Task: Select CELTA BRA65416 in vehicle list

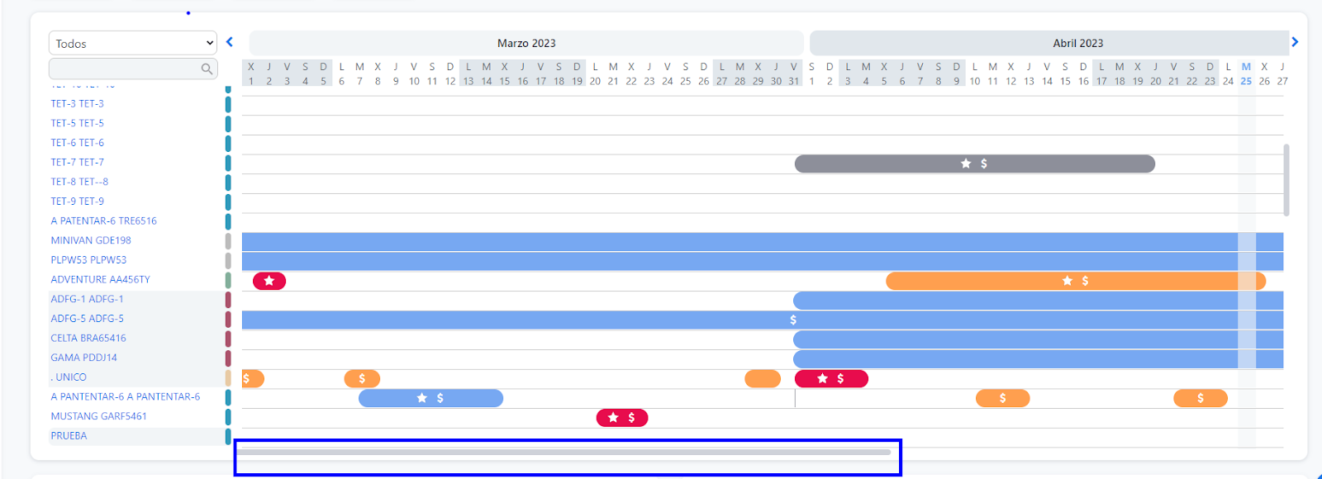Action: (88, 338)
